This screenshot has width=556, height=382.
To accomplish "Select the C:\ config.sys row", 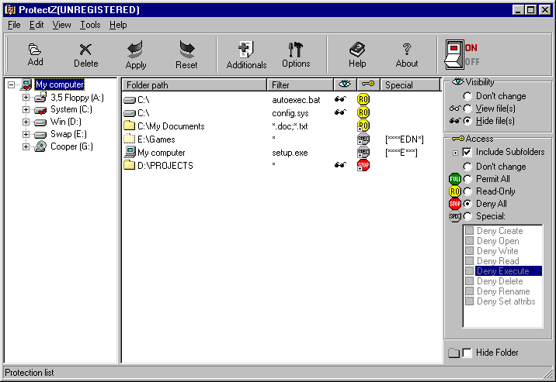I will tap(282, 113).
